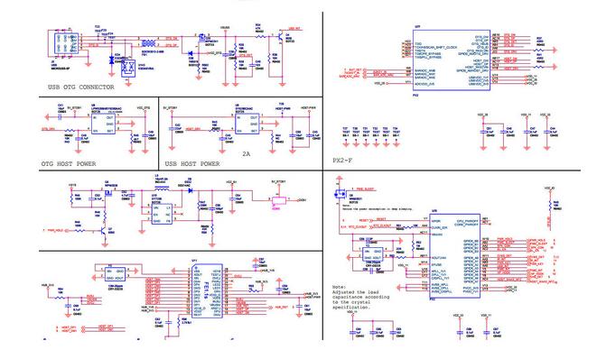This screenshot has width=597, height=359.
Task: Select the PX2-F sheet label
Action: [x=342, y=161]
